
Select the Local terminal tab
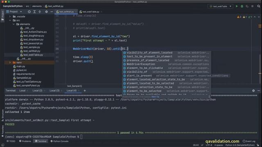[x=23, y=91]
